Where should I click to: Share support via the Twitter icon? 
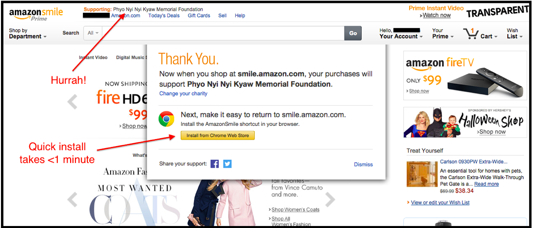(x=228, y=164)
